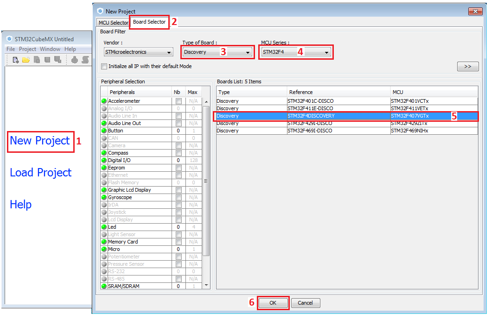Check the Gyroscope Nb checkbox

(x=179, y=197)
